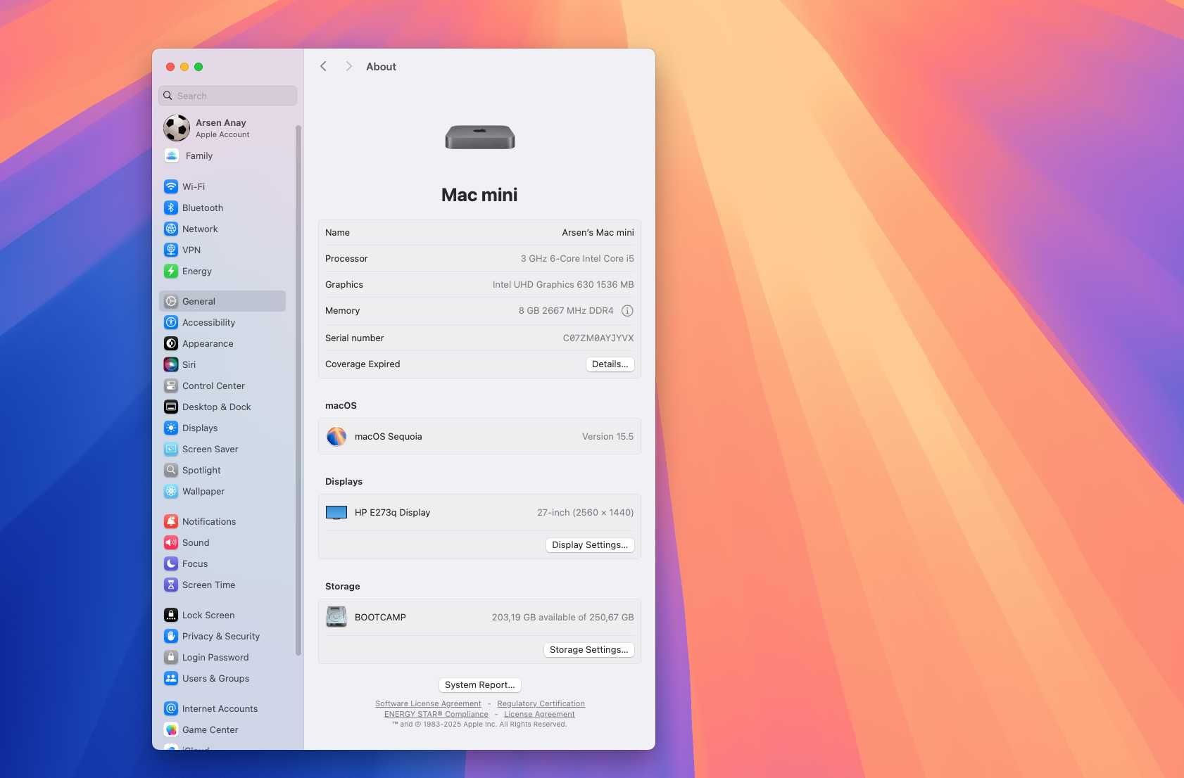This screenshot has height=778, width=1184.
Task: Open Energy settings lightning icon
Action: point(171,271)
